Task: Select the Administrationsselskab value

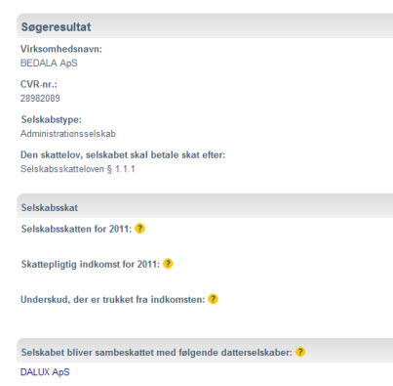Action: [x=68, y=134]
